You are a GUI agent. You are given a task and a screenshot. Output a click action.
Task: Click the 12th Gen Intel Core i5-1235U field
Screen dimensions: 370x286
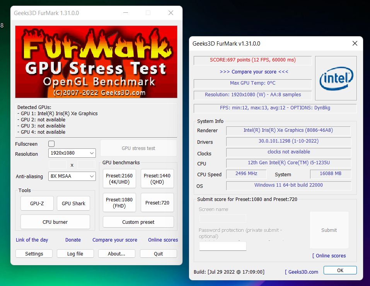pos(288,163)
